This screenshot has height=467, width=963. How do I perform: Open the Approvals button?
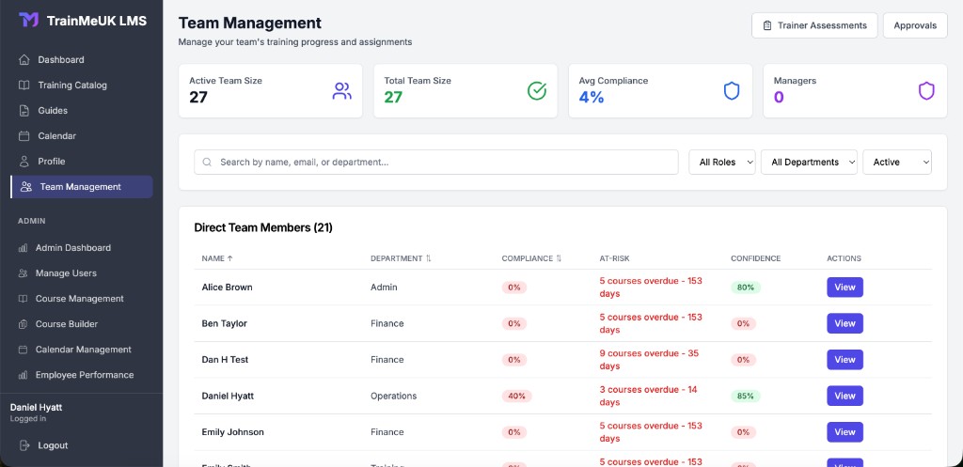(915, 25)
